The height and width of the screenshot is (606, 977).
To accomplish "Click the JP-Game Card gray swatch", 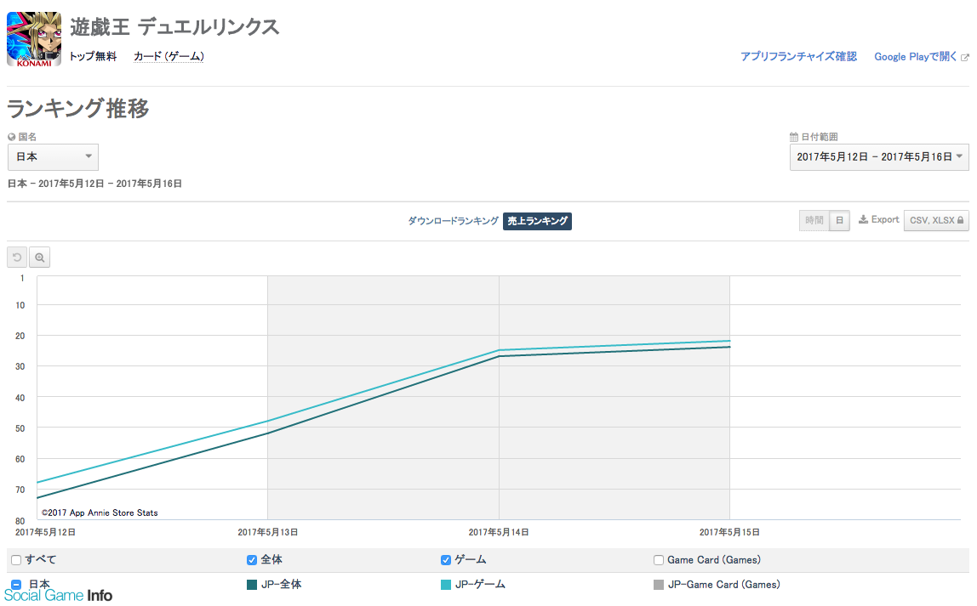I will point(659,585).
